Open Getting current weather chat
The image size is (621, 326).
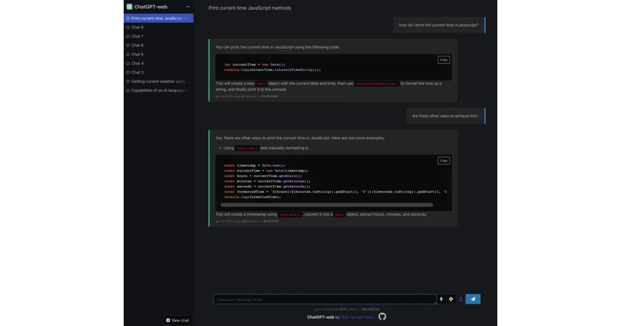159,81
